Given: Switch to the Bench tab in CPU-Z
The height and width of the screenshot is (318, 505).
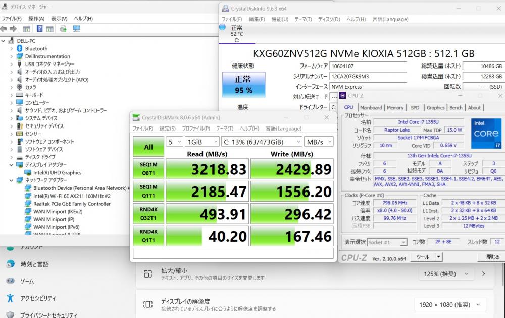Looking at the screenshot, I should [x=456, y=108].
